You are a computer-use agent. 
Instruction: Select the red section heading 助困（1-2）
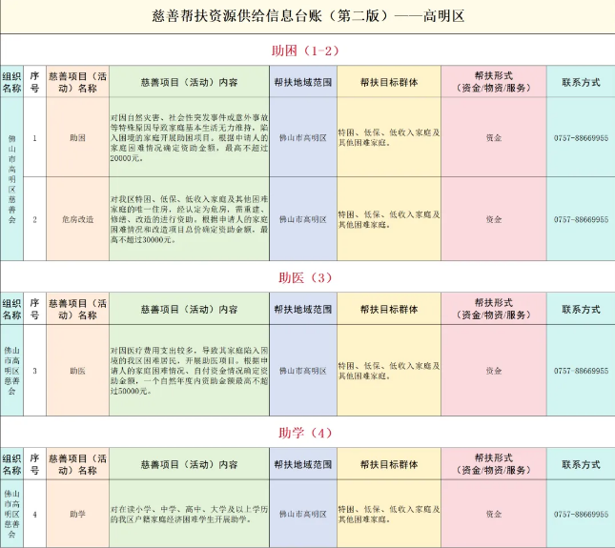[305, 51]
